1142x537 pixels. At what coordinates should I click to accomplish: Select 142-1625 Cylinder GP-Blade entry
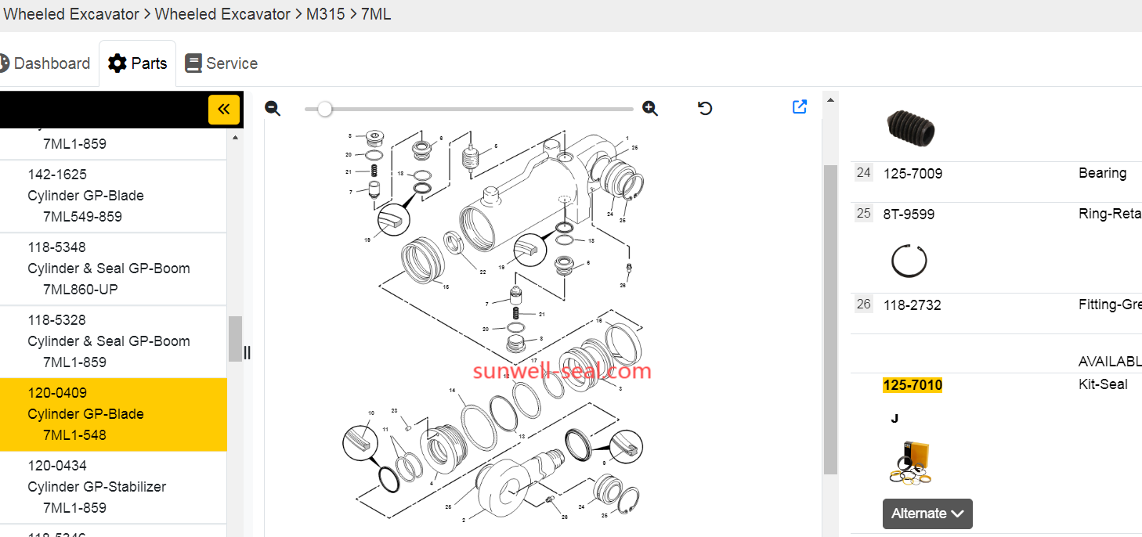tap(86, 196)
